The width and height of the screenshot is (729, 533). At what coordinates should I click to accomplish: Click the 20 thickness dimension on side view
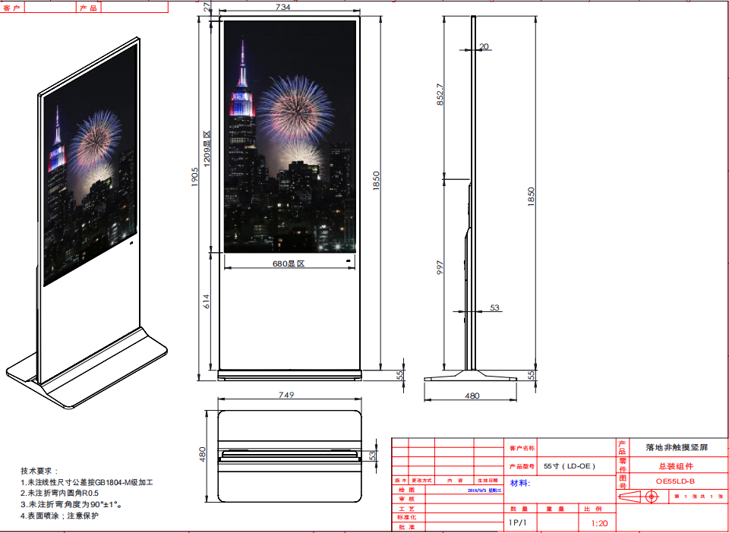pos(484,47)
